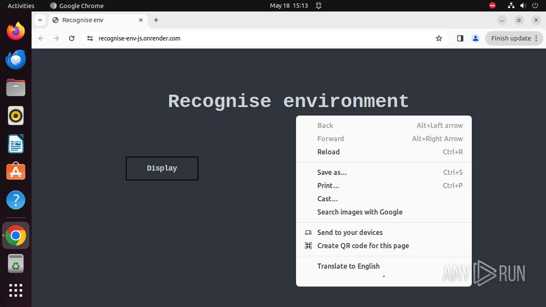Reload the page with the toolbar icon
Viewport: 546px width, 307px height.
(72, 38)
